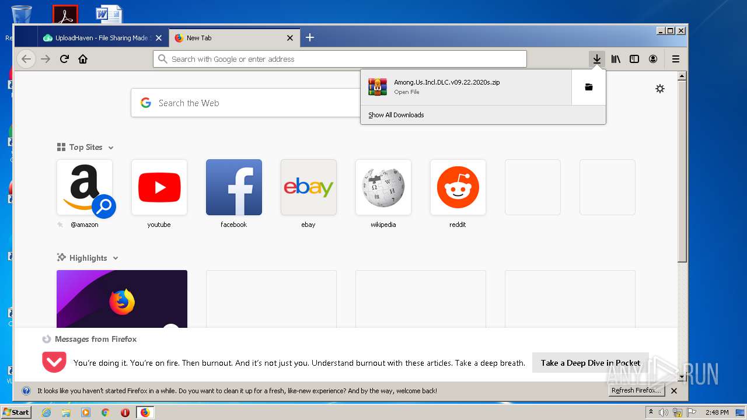Open the hamburger application menu
This screenshot has height=420, width=747.
[x=676, y=59]
